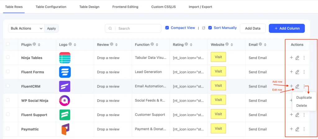The height and width of the screenshot is (139, 318).
Task: Open the Custom CSS/JS tab
Action: pyautogui.click(x=163, y=7)
